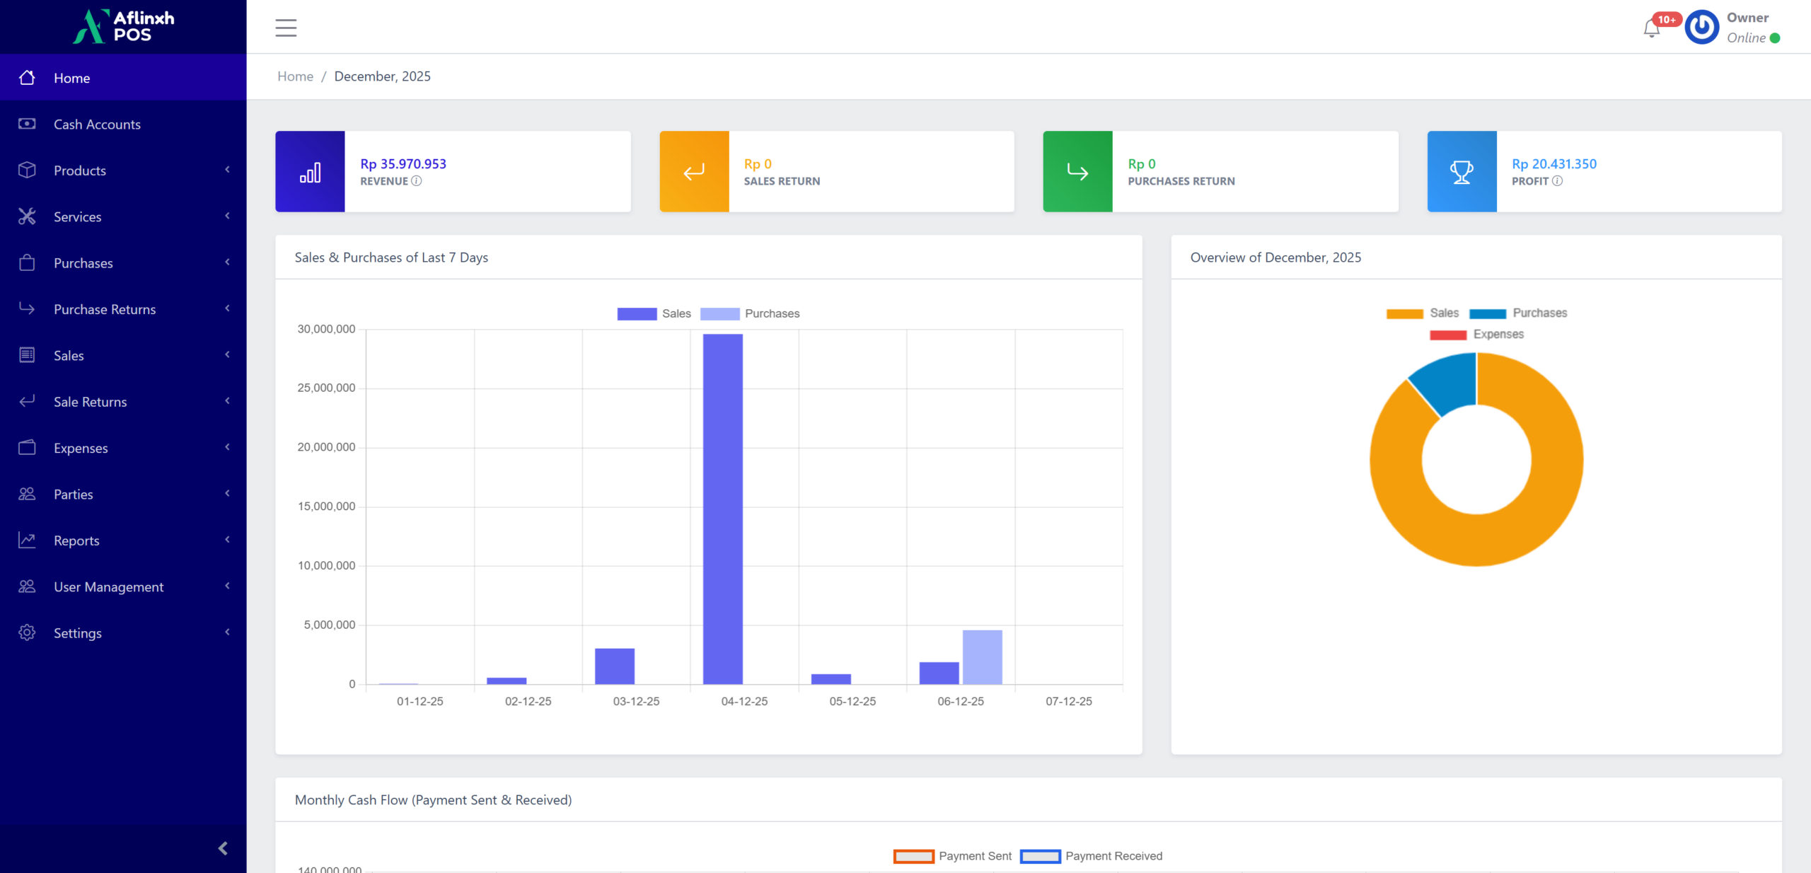Open the Parties sidebar menu
1811x873 pixels.
pyautogui.click(x=74, y=495)
